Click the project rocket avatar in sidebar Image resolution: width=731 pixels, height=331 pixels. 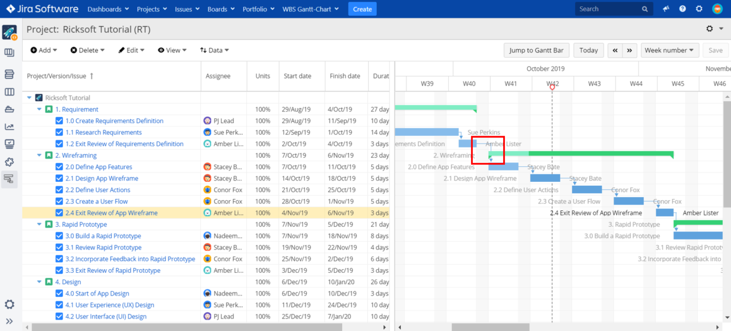[x=9, y=33]
